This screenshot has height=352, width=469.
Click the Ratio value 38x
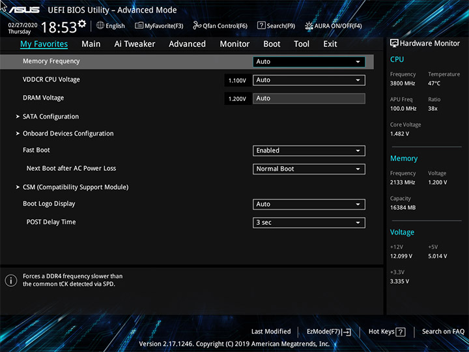tap(433, 109)
